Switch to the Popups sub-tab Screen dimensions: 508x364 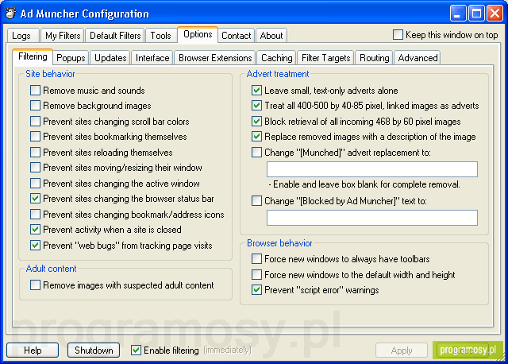[x=71, y=58]
